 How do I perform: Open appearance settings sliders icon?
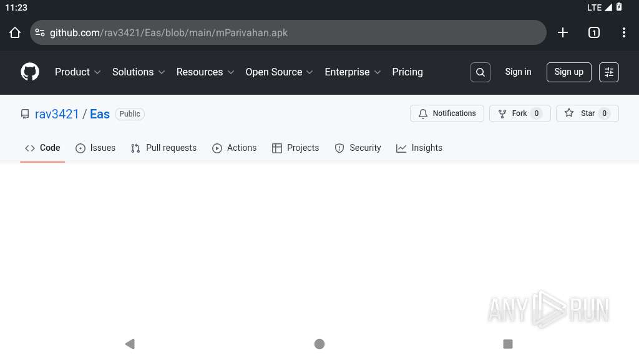pos(609,72)
